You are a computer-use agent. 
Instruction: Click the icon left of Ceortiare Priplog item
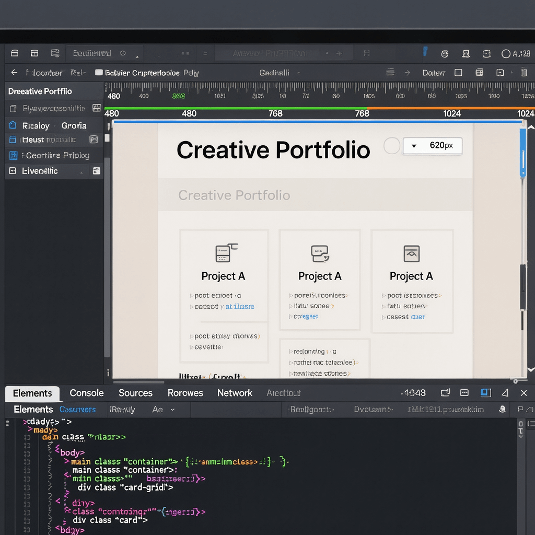coord(14,155)
